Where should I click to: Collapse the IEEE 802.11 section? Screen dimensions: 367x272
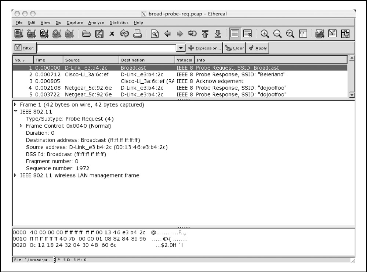(x=15, y=112)
